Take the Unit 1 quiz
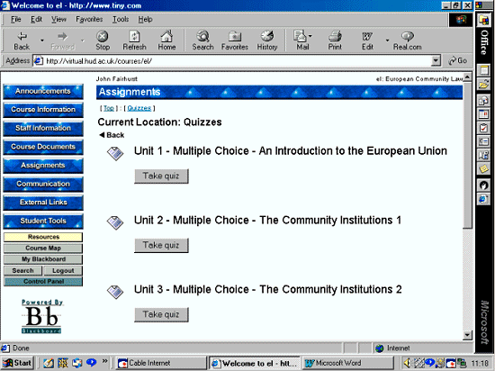 point(161,176)
